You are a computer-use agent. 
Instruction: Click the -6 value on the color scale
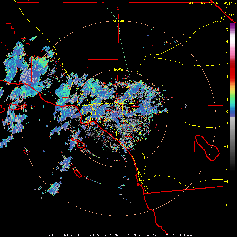click(x=226, y=182)
